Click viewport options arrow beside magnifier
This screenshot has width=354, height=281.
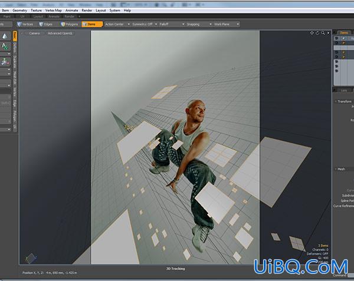coord(328,33)
